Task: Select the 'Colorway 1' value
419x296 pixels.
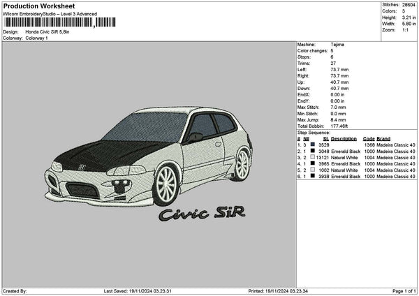Action: click(36, 38)
